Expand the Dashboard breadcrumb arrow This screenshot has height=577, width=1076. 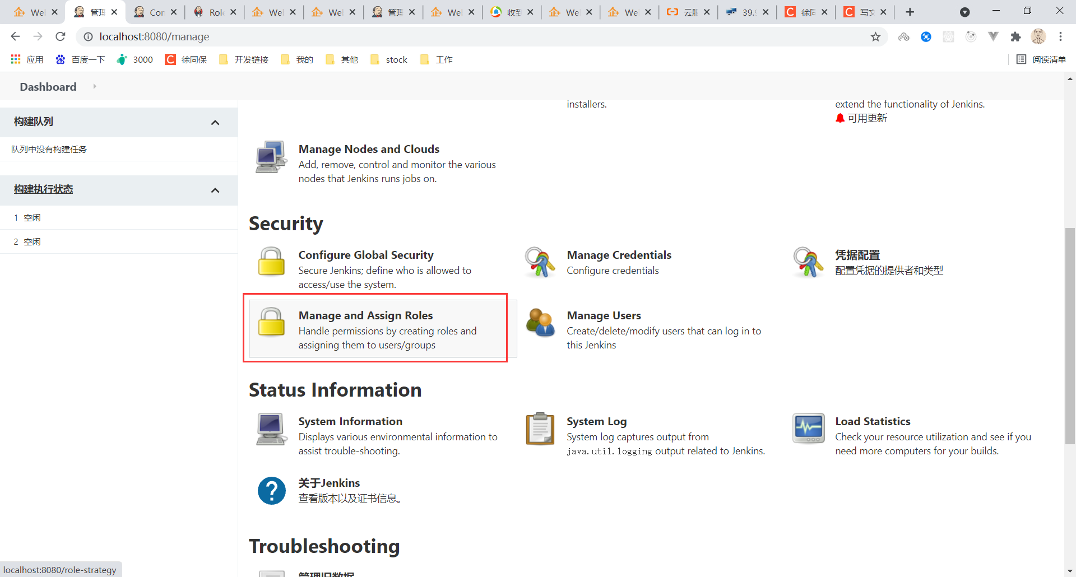click(94, 86)
